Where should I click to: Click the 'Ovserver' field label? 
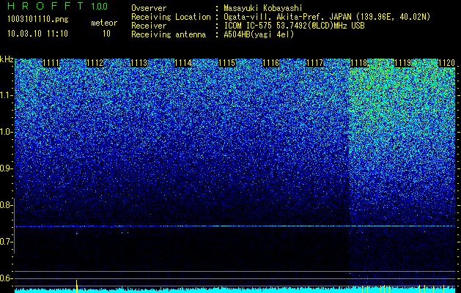click(x=149, y=8)
